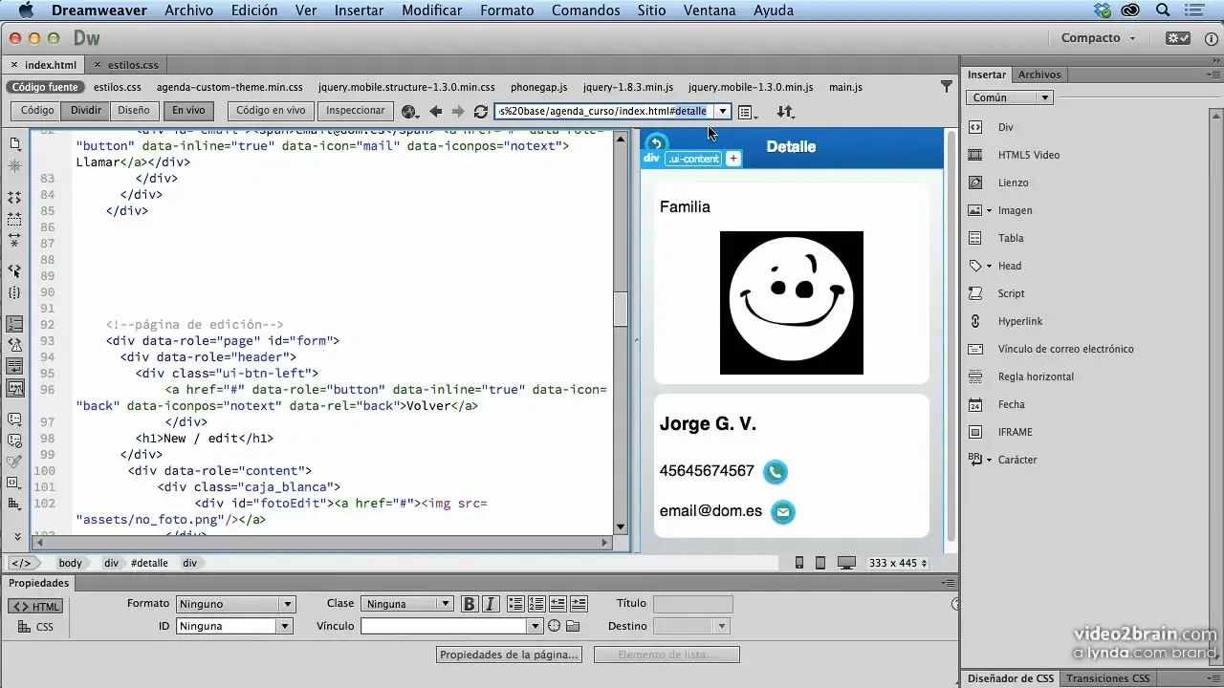Open the Modificar menu
The width and height of the screenshot is (1224, 688).
click(x=432, y=11)
